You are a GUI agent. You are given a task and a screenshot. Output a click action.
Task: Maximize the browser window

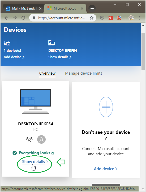click(x=127, y=5)
